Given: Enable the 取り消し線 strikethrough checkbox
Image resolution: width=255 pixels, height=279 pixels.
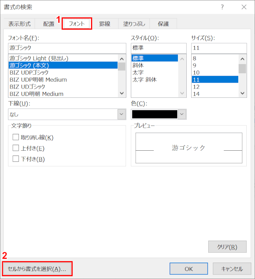Looking at the screenshot, I should coord(16,137).
